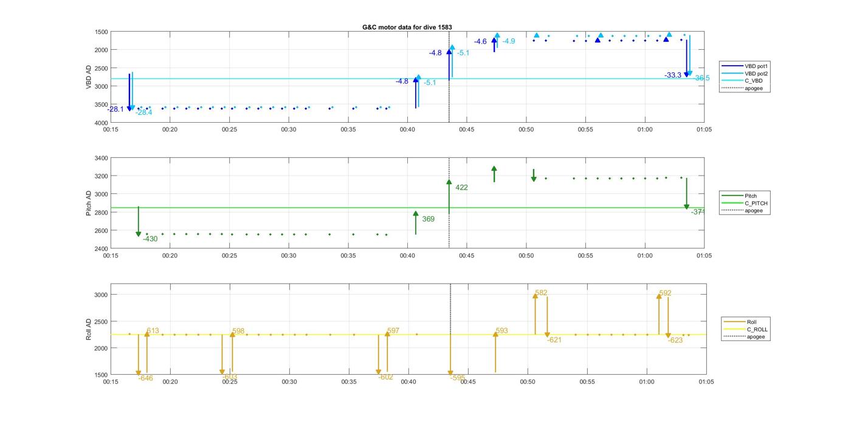Image resolution: width=851 pixels, height=421 pixels.
Task: Click the "-4.9" VBD value label
Action: pos(509,41)
